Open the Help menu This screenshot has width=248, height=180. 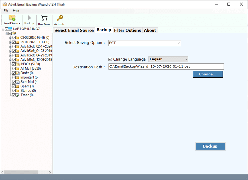click(x=16, y=11)
